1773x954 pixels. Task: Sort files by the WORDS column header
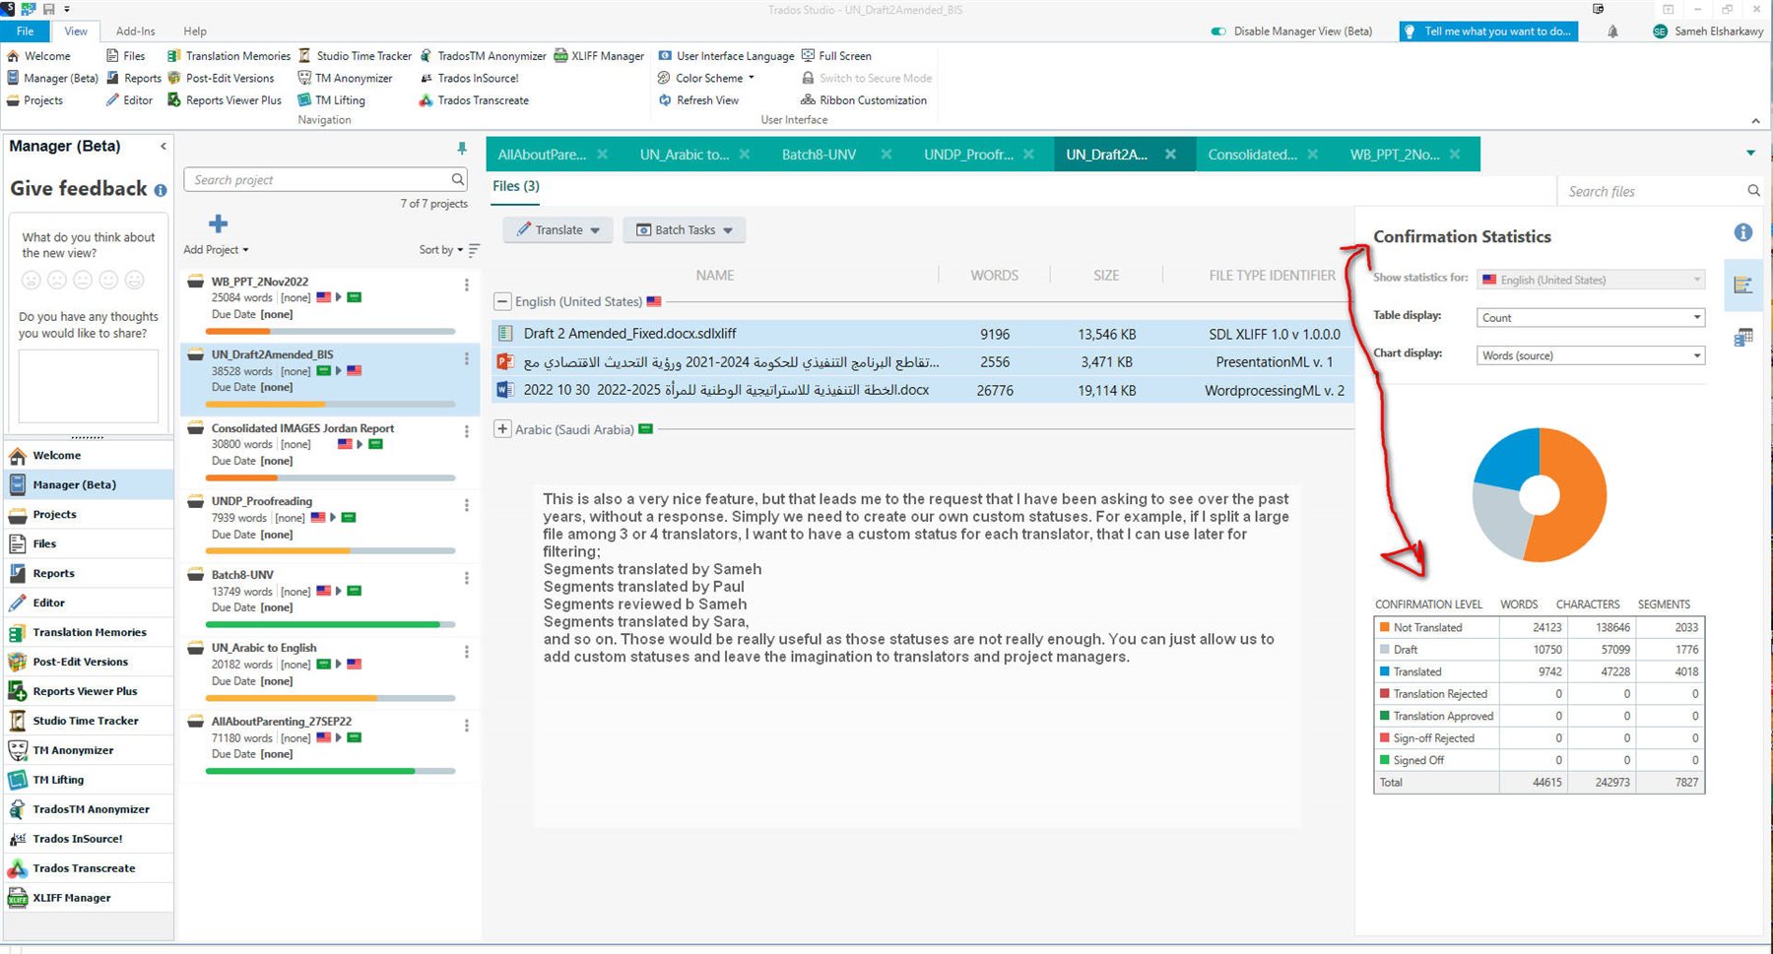coord(994,276)
